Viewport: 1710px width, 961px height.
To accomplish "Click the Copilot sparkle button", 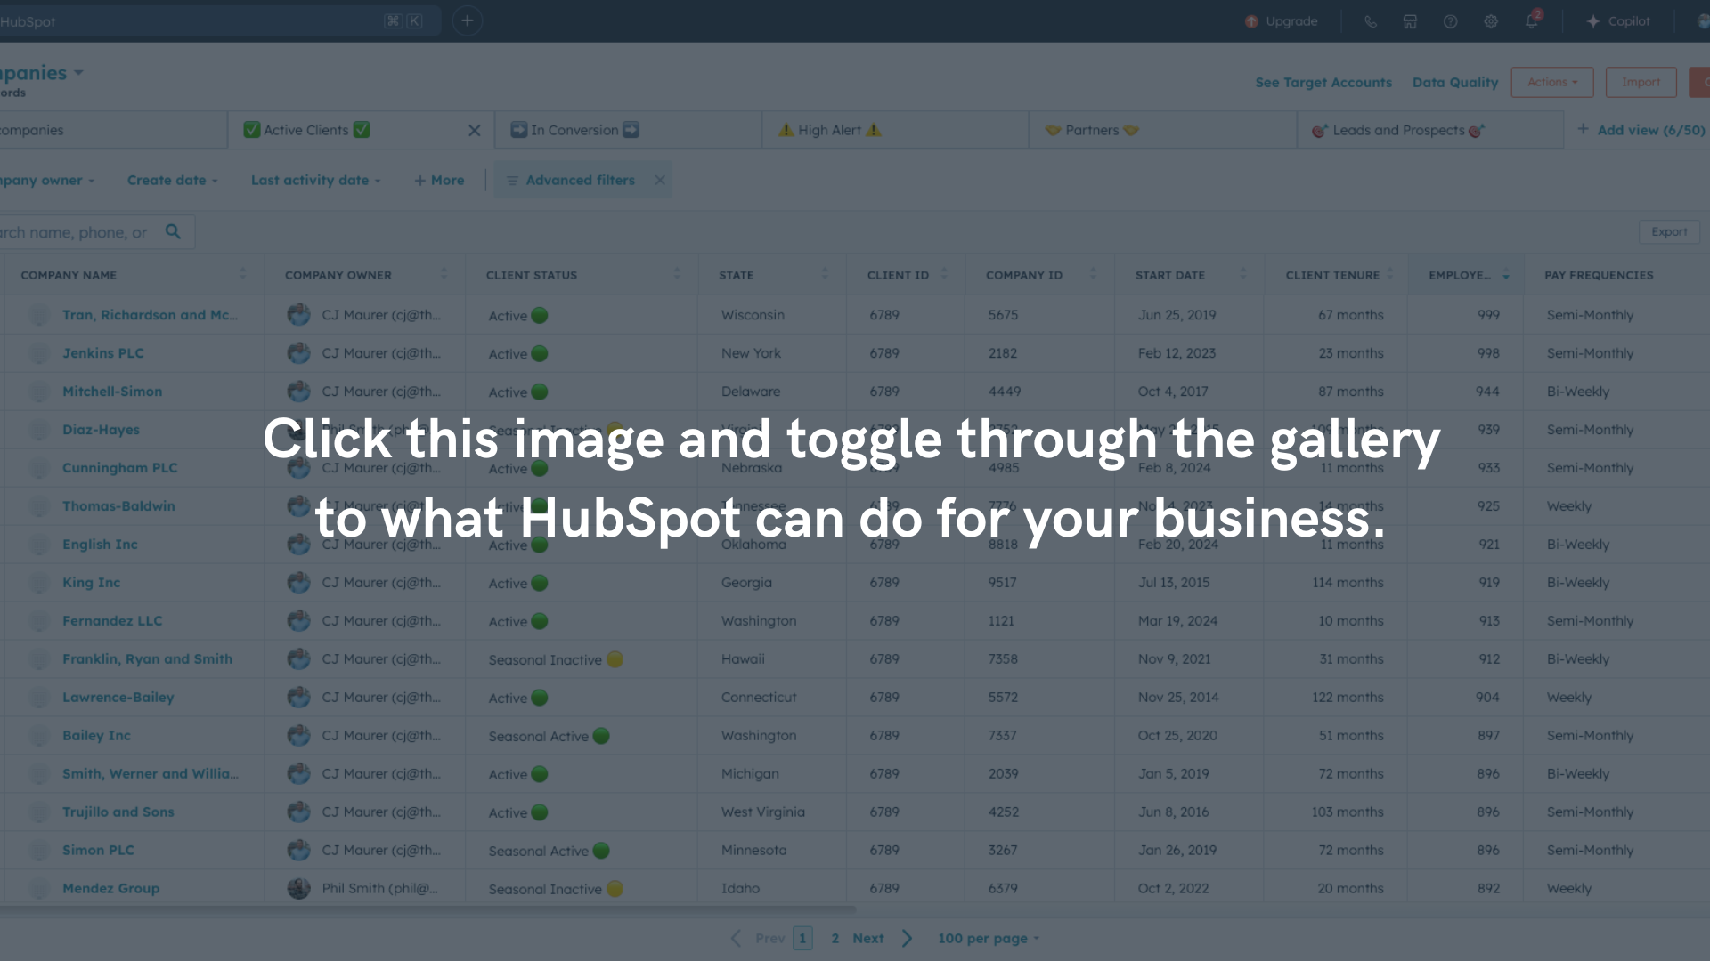I will pyautogui.click(x=1618, y=21).
